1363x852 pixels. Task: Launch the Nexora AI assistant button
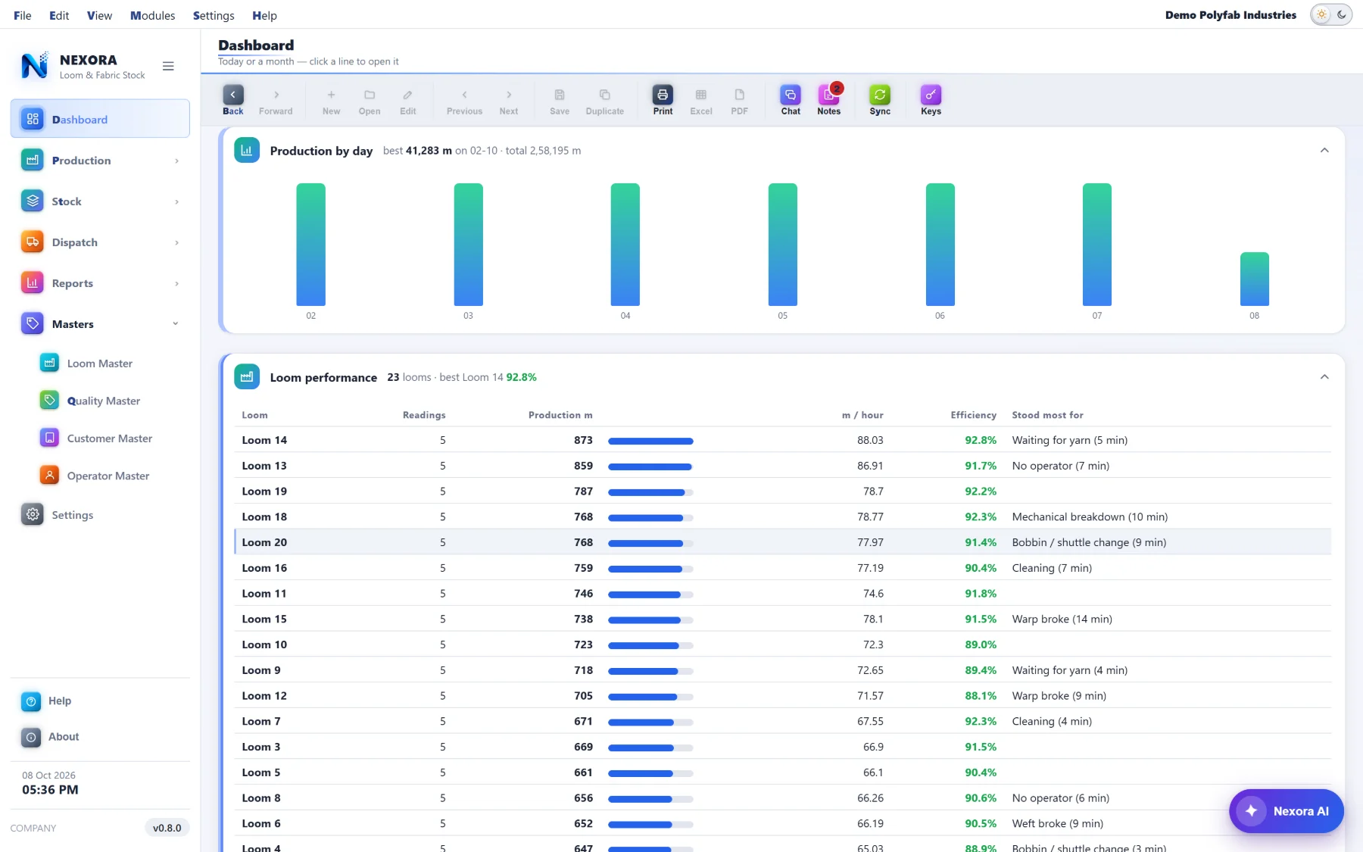[1286, 811]
